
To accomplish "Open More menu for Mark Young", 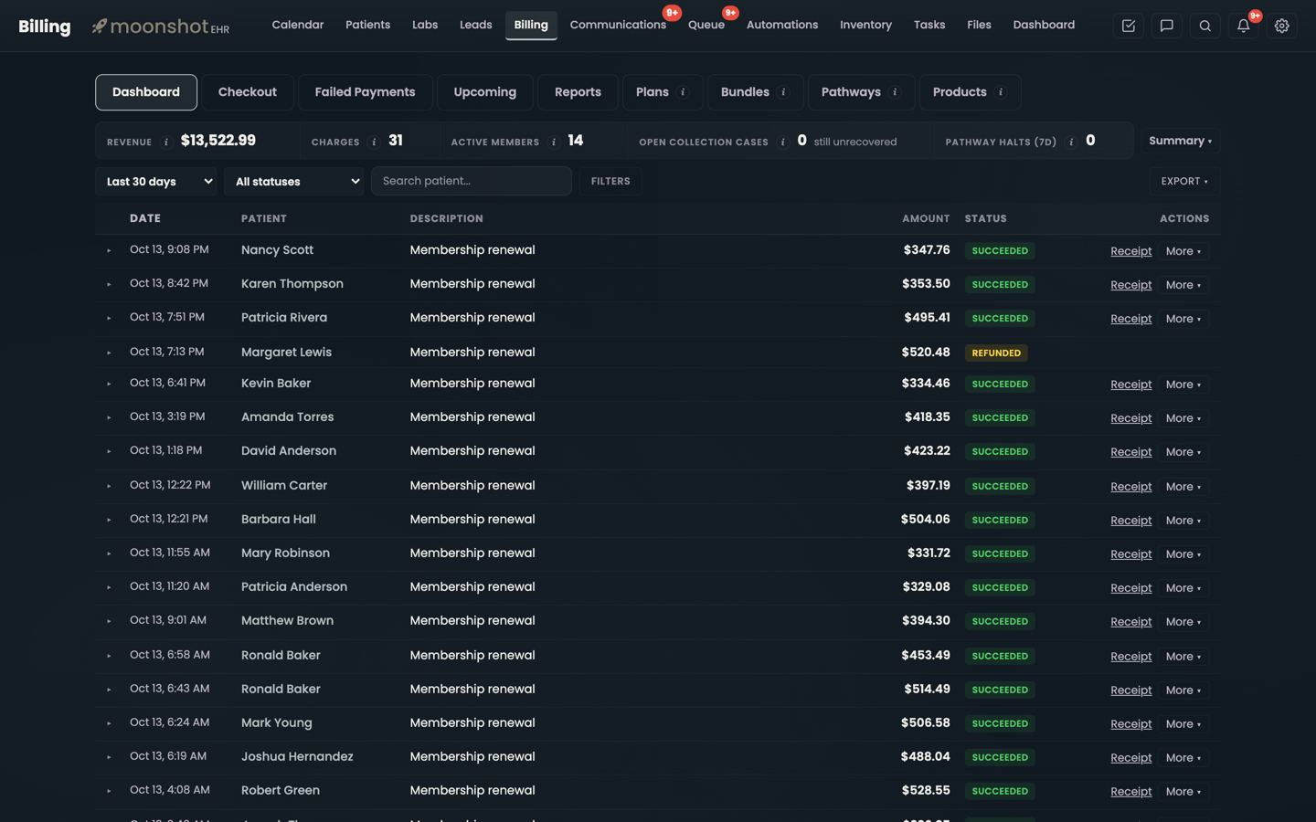I will [x=1183, y=724].
